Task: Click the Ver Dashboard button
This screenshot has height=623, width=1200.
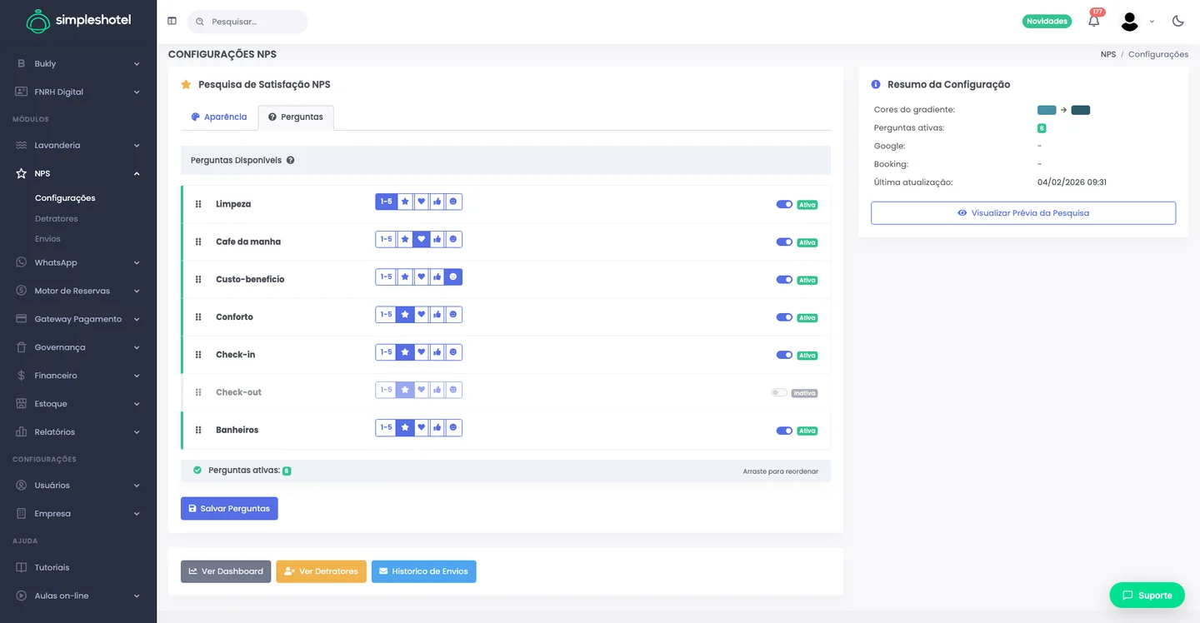Action: (x=226, y=571)
